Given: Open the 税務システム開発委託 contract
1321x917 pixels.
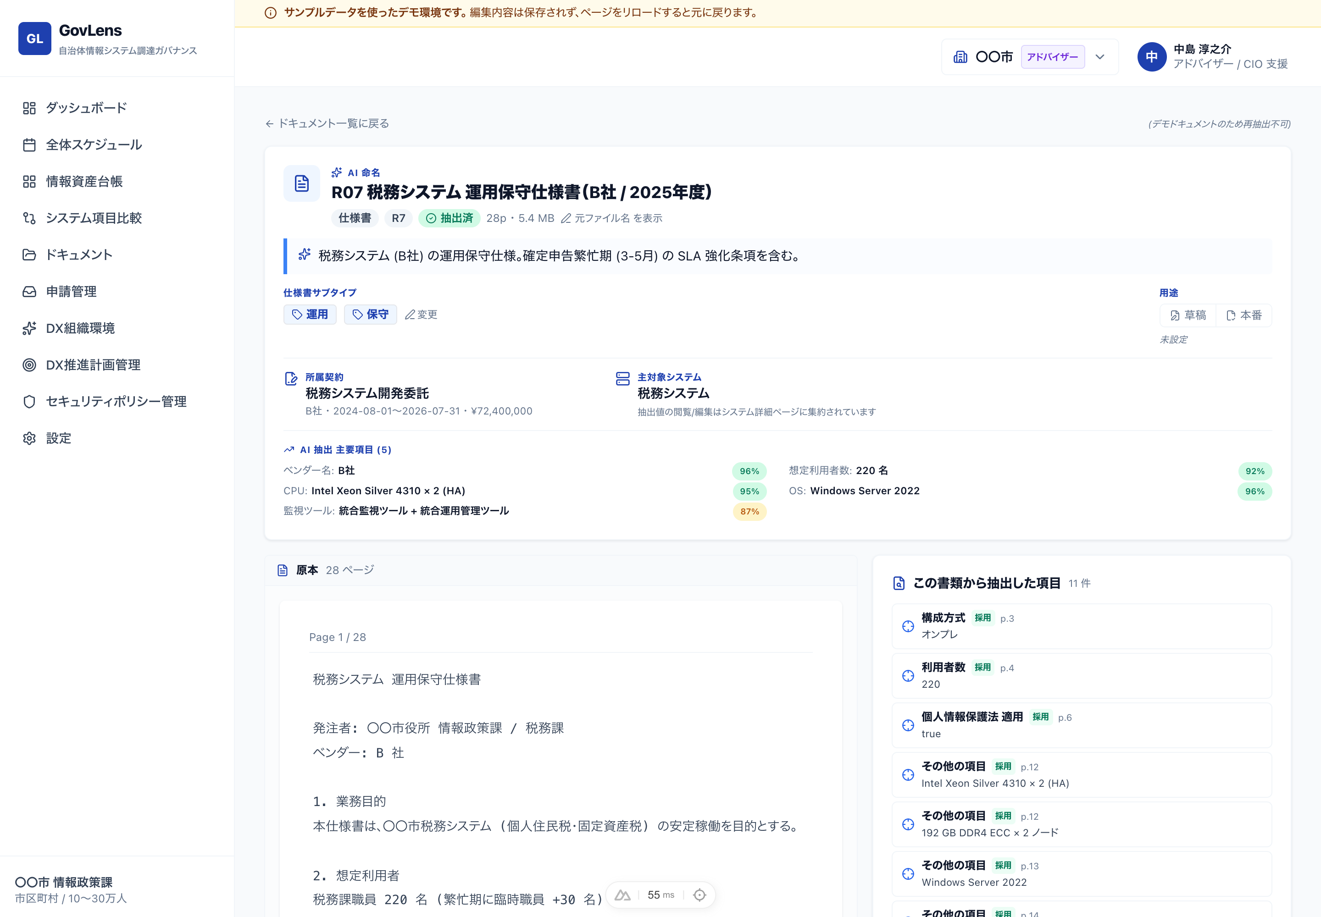Looking at the screenshot, I should pos(367,393).
